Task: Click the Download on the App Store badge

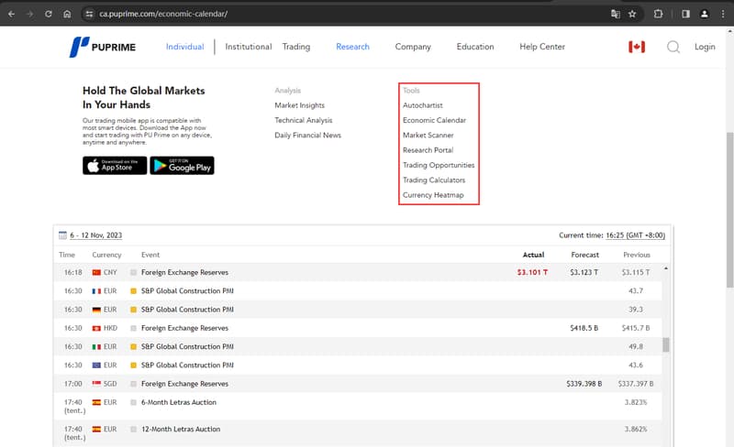Action: tap(115, 166)
